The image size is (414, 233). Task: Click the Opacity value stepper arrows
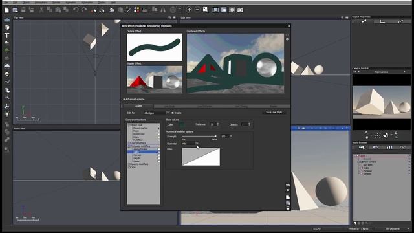[249, 124]
